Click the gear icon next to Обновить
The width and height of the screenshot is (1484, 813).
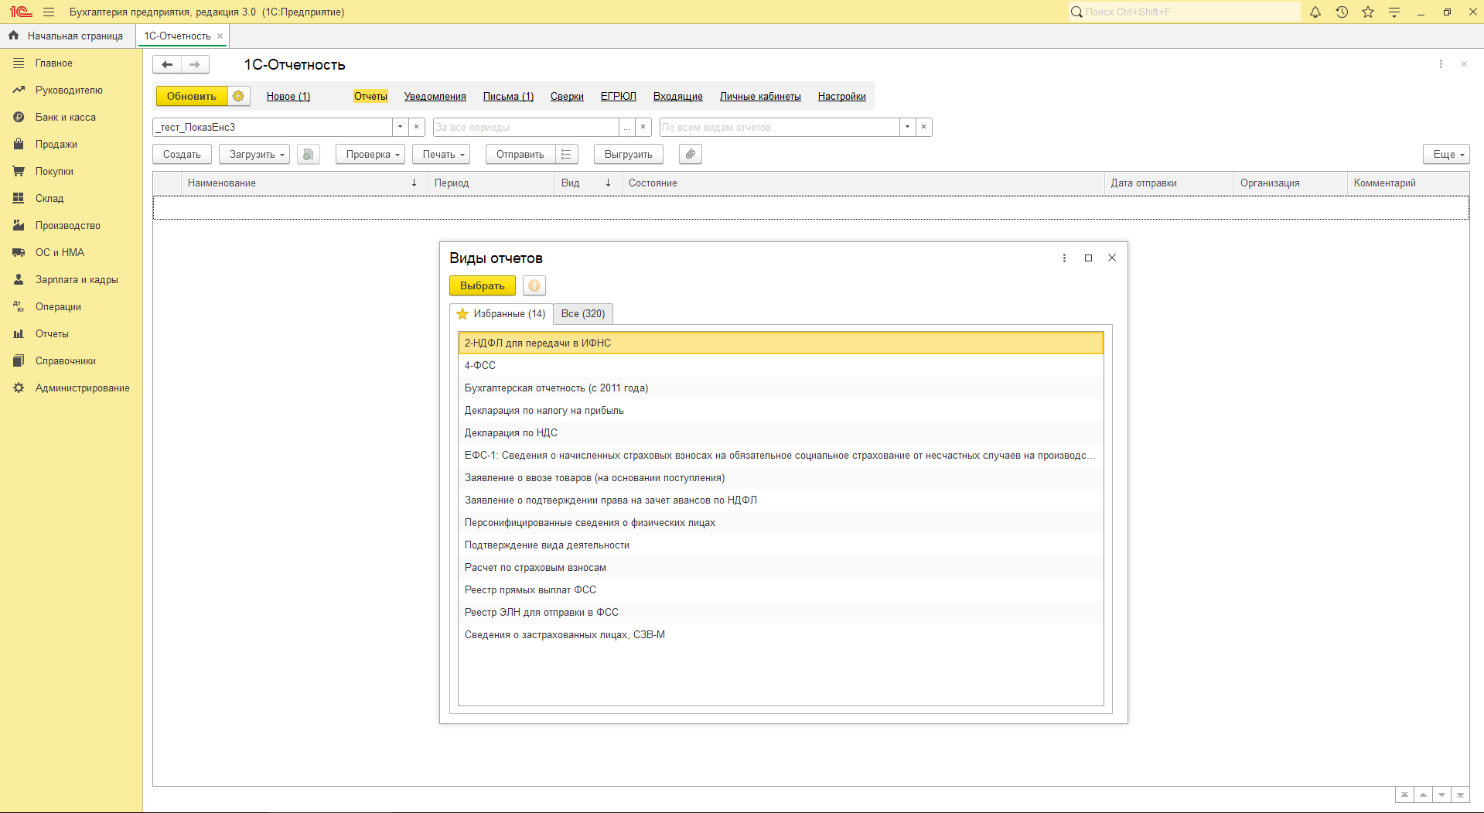tap(238, 96)
